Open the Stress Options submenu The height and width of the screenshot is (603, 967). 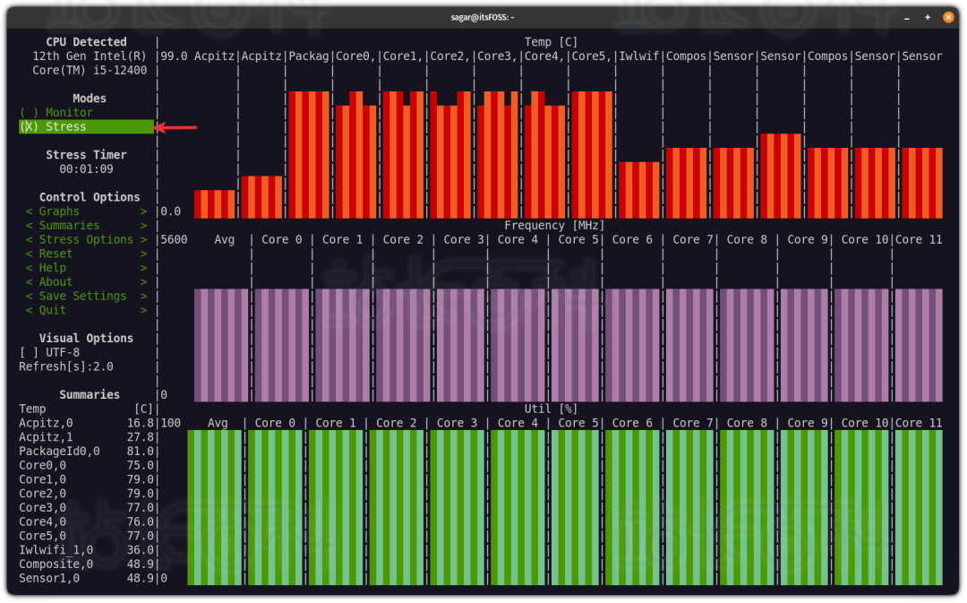[x=86, y=240]
